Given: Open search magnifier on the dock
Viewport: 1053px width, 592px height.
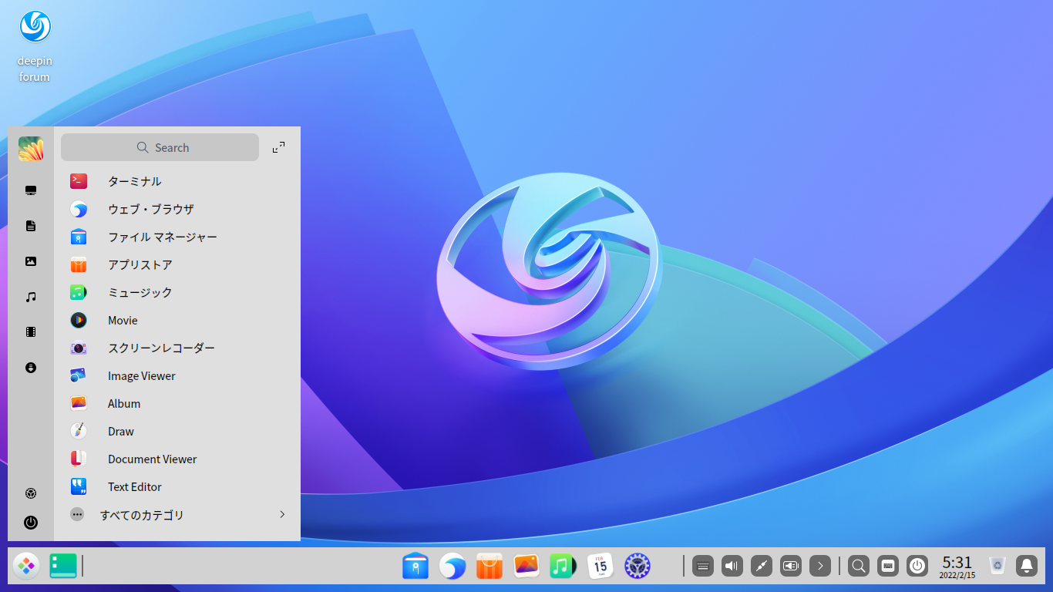Looking at the screenshot, I should (859, 566).
